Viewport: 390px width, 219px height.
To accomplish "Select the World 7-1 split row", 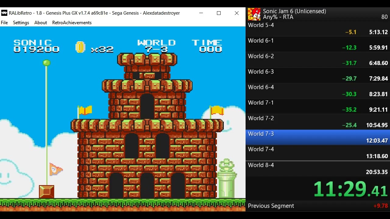I will (x=318, y=106).
